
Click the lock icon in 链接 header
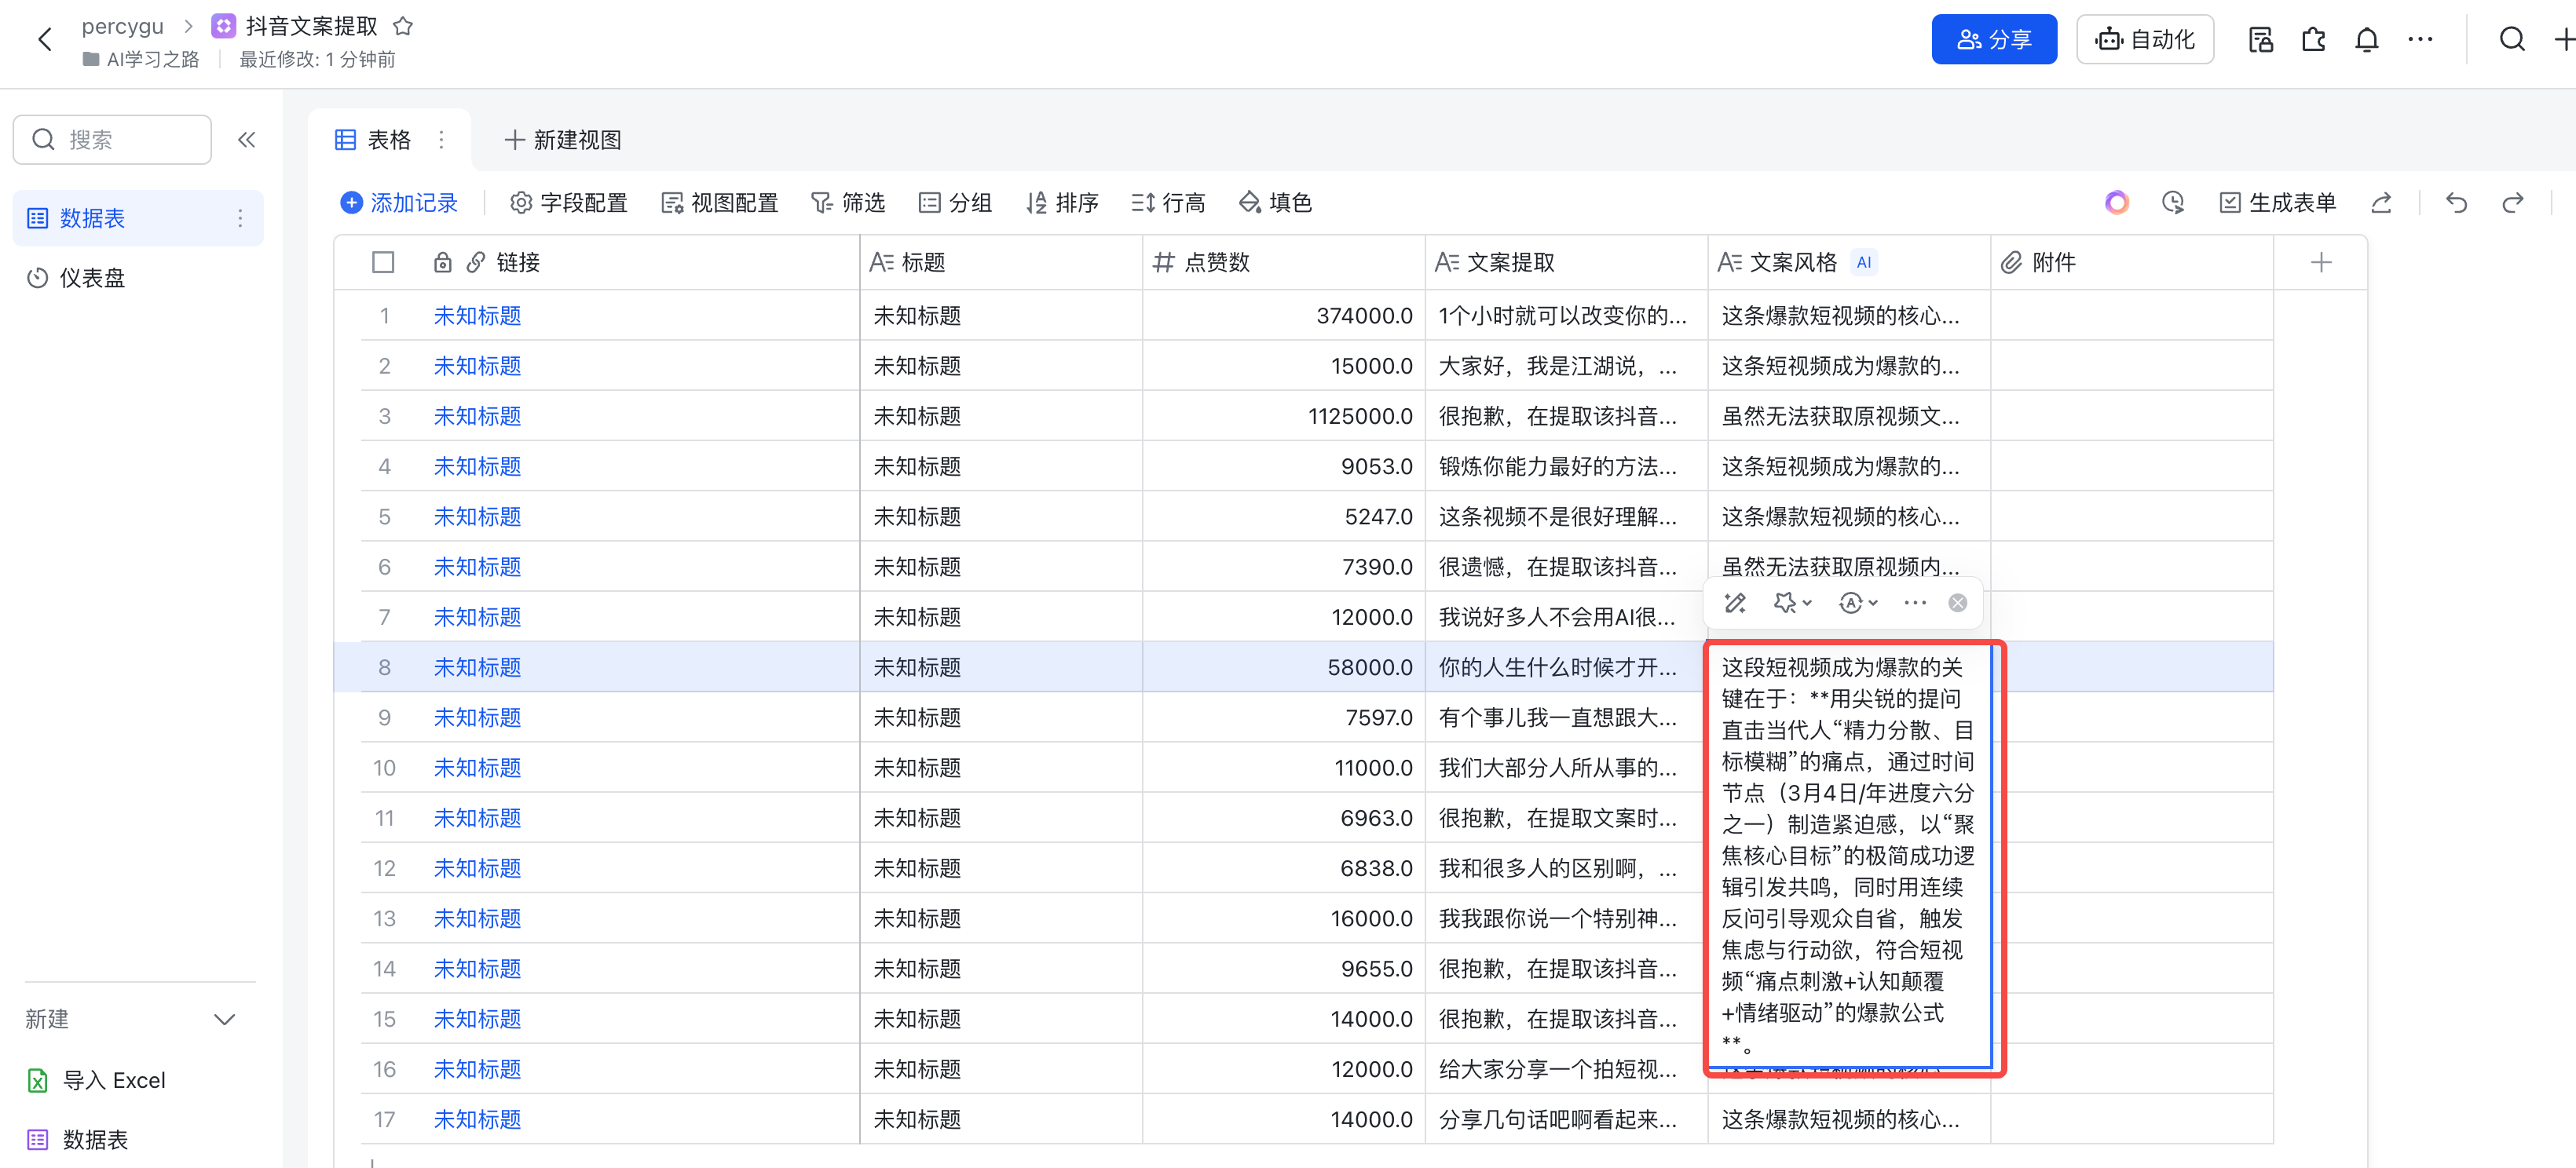pyautogui.click(x=442, y=261)
